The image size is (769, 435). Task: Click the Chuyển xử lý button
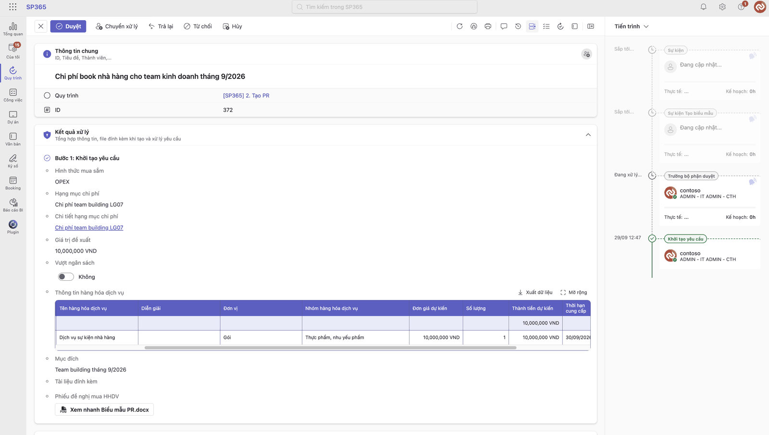[117, 26]
